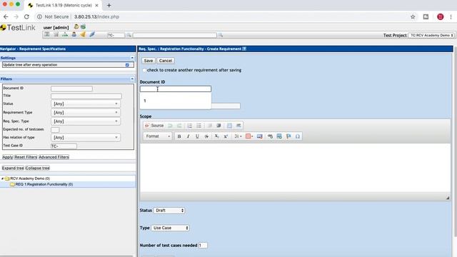Viewport: 457px width, 257px height.
Task: Click the blue feather icon in toolbar
Action: (92, 35)
